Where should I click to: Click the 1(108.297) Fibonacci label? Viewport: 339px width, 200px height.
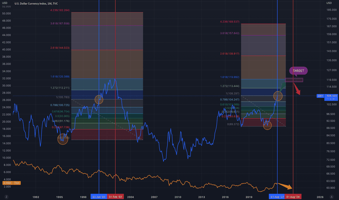click(x=232, y=93)
